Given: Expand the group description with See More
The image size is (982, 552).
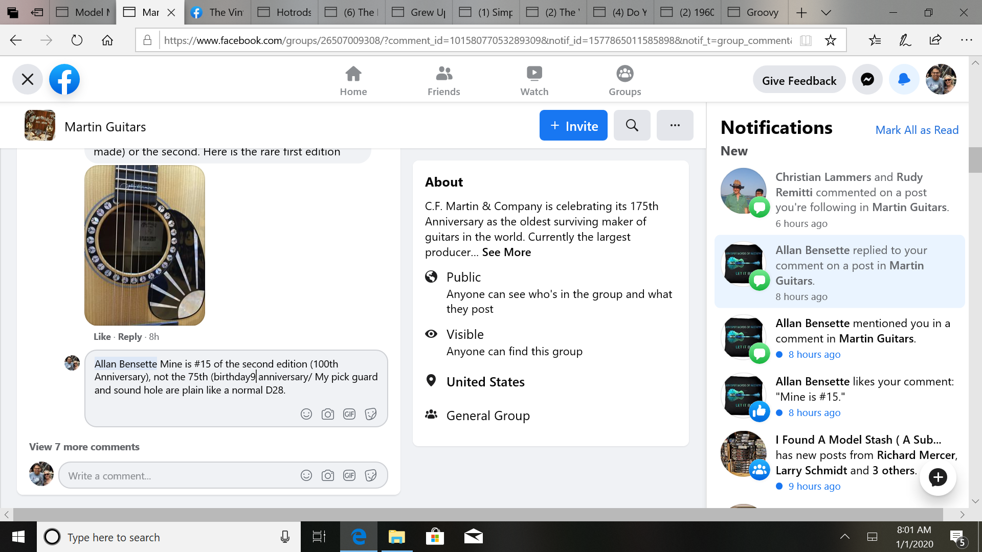Looking at the screenshot, I should tap(506, 252).
